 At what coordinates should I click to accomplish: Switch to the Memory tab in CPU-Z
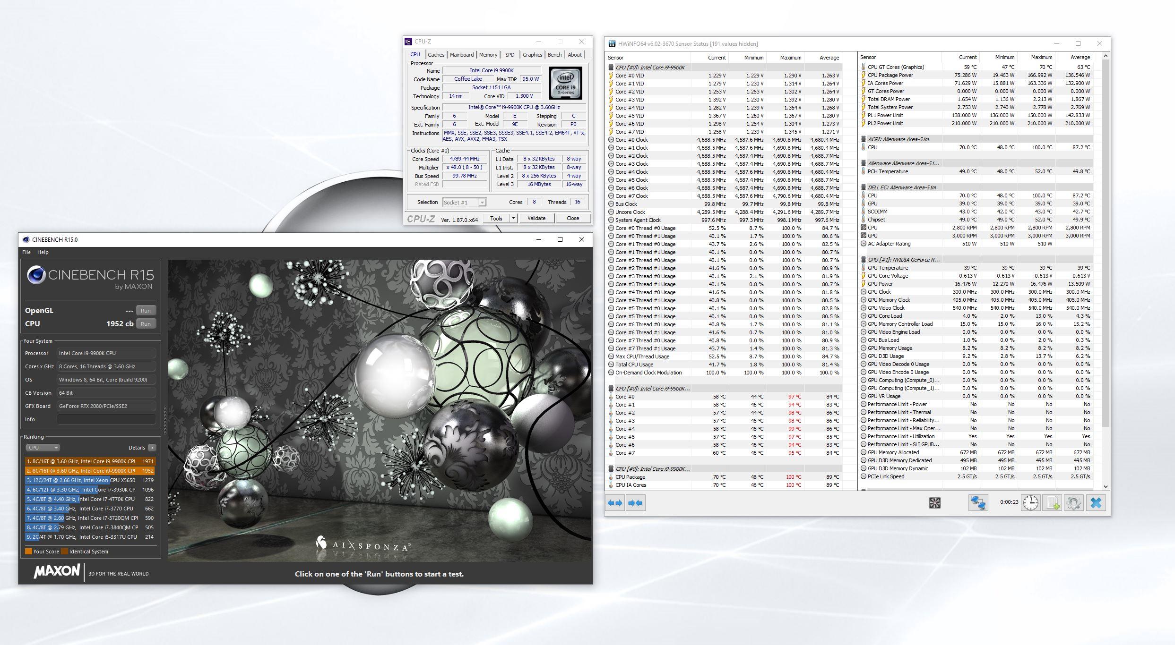pos(488,55)
